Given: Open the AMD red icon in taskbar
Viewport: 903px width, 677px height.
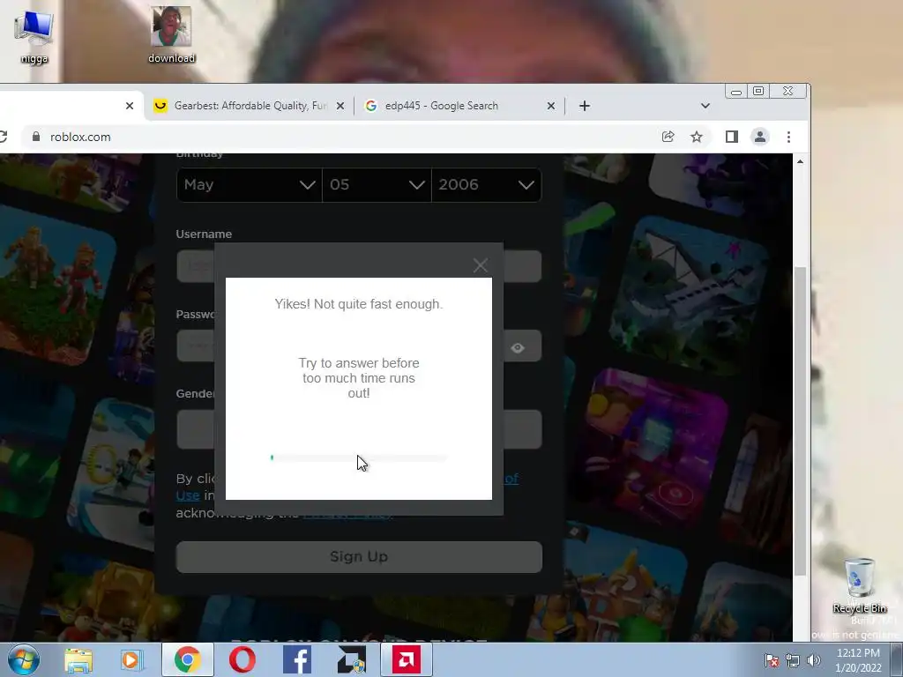Looking at the screenshot, I should click(407, 659).
